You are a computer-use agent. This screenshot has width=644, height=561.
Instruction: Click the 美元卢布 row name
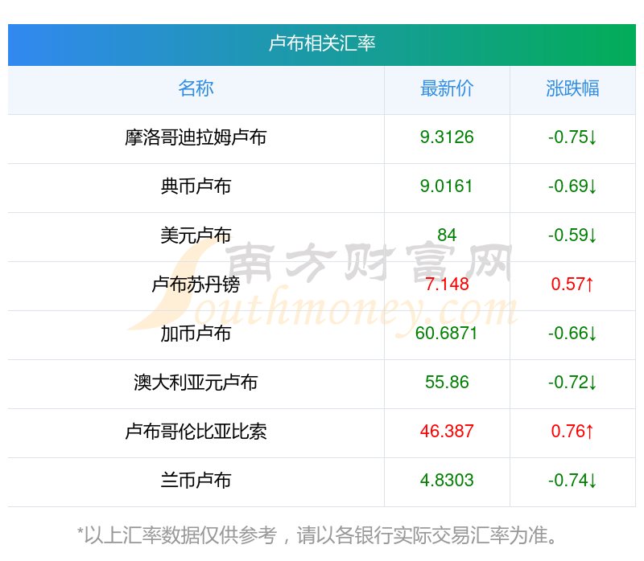click(196, 235)
